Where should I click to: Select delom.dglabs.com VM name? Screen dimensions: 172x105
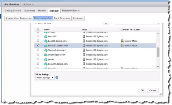57,55
